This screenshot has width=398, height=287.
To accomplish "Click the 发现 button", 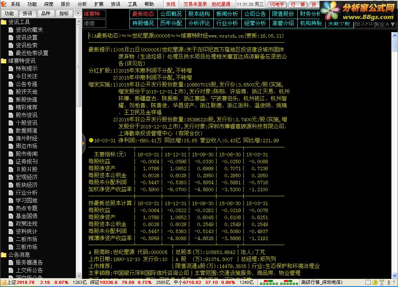I will click(171, 4).
